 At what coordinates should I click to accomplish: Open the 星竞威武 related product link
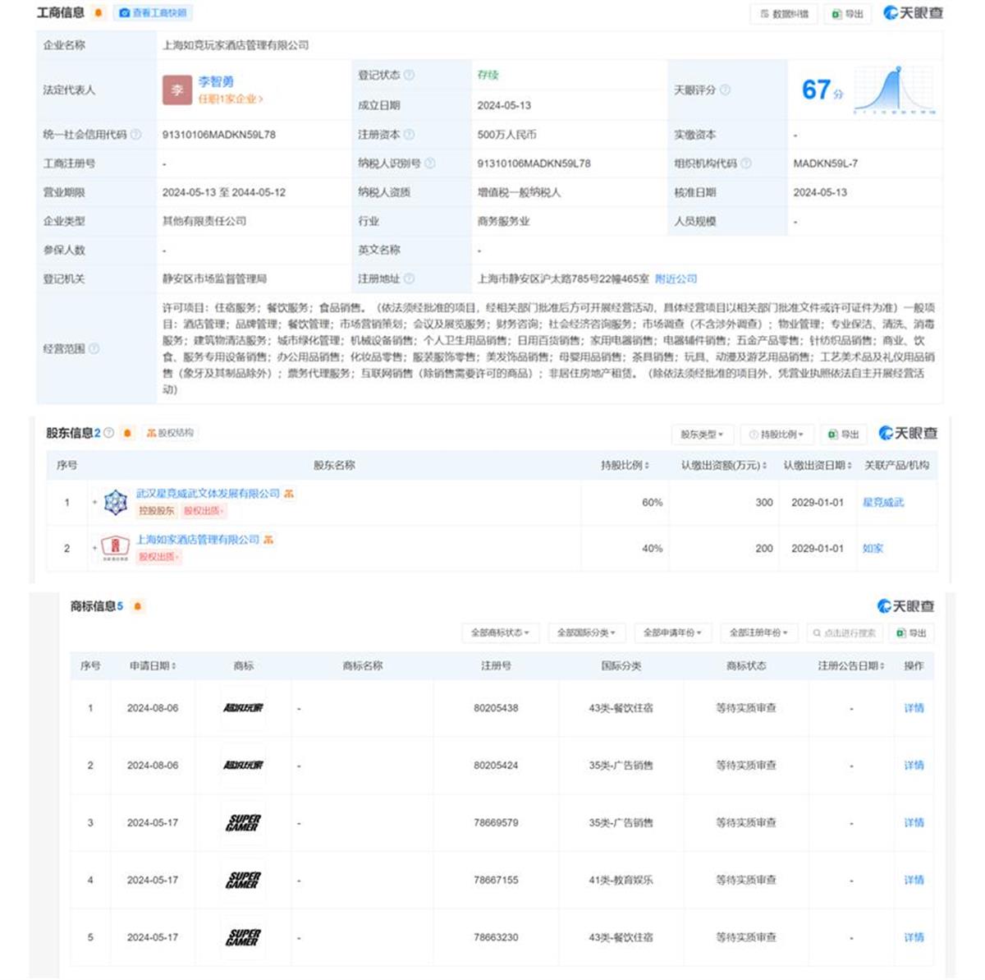point(883,503)
